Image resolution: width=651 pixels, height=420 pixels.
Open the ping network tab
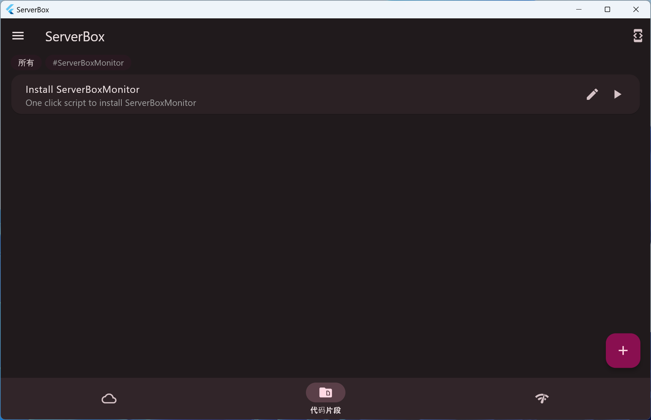(x=542, y=398)
